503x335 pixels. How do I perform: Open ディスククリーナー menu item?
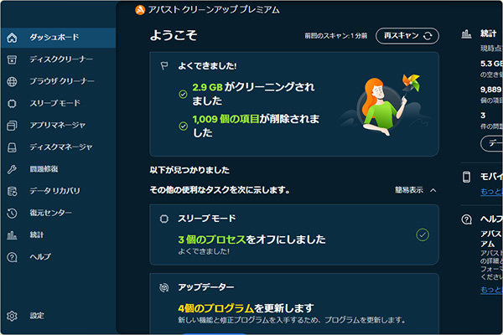pyautogui.click(x=61, y=59)
